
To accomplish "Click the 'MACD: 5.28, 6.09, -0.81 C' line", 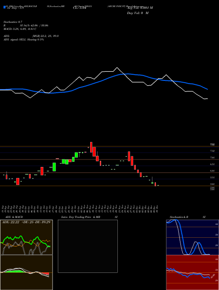I will click(20, 29).
